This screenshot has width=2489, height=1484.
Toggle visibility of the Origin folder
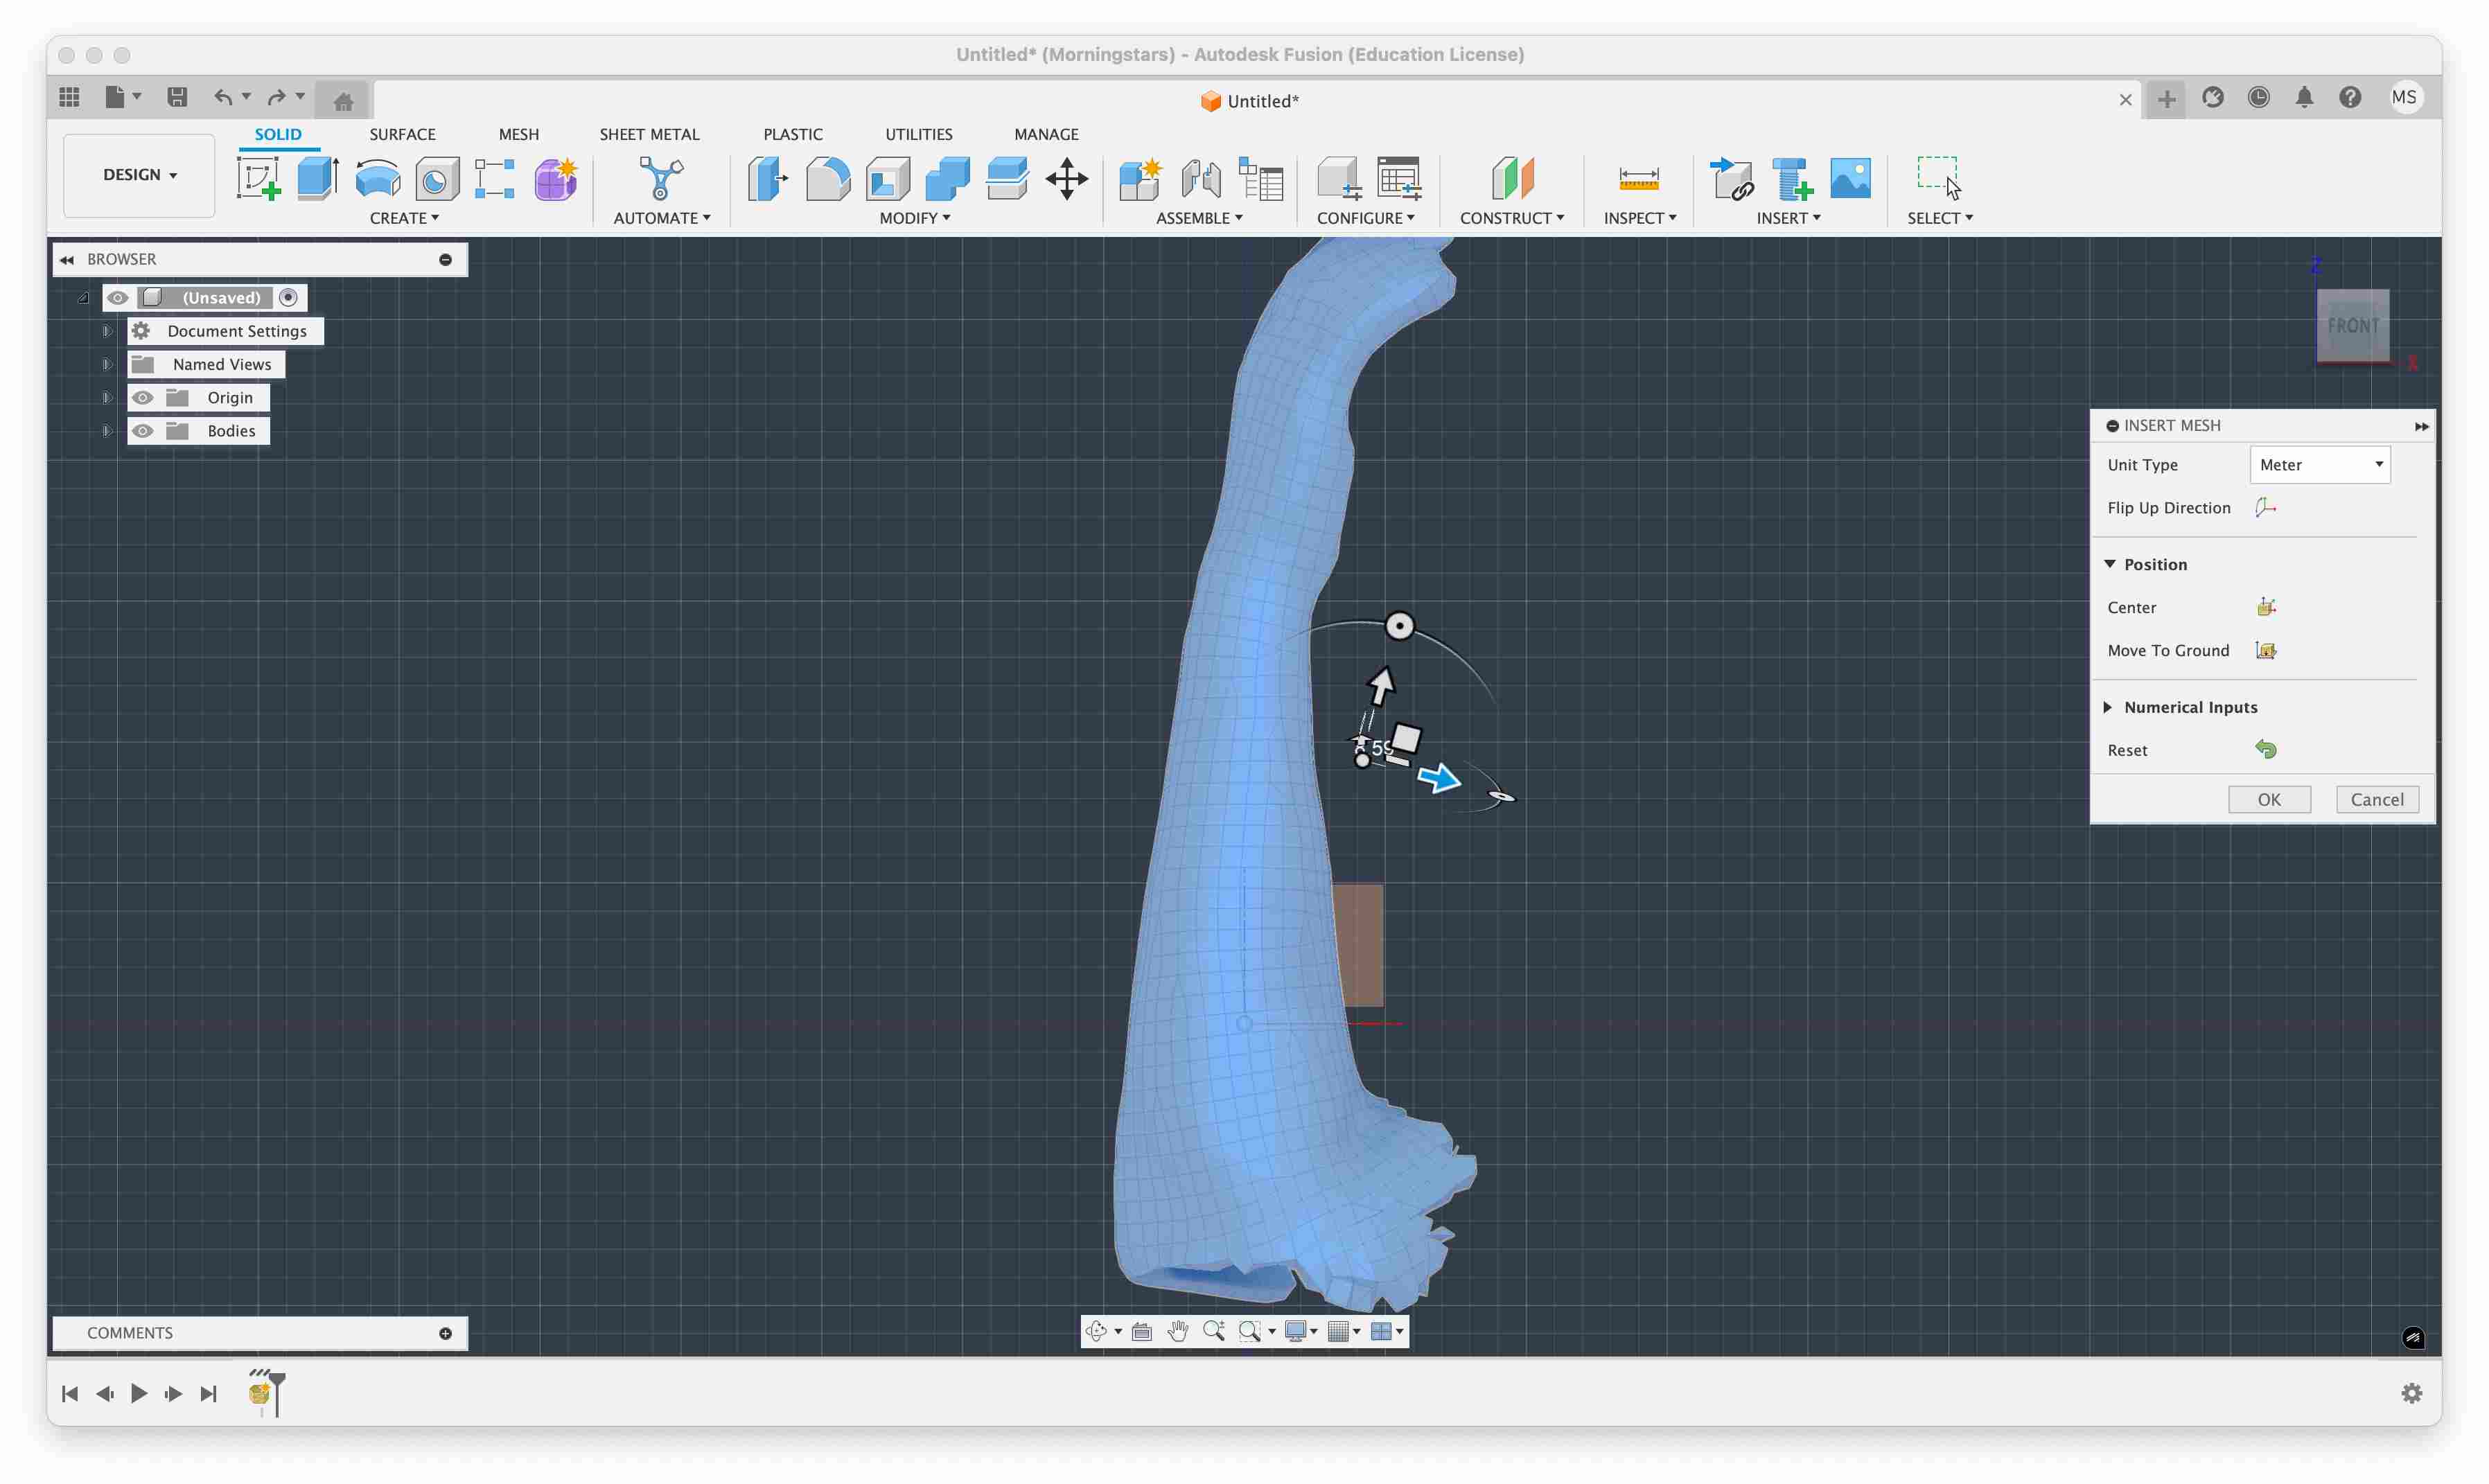143,398
